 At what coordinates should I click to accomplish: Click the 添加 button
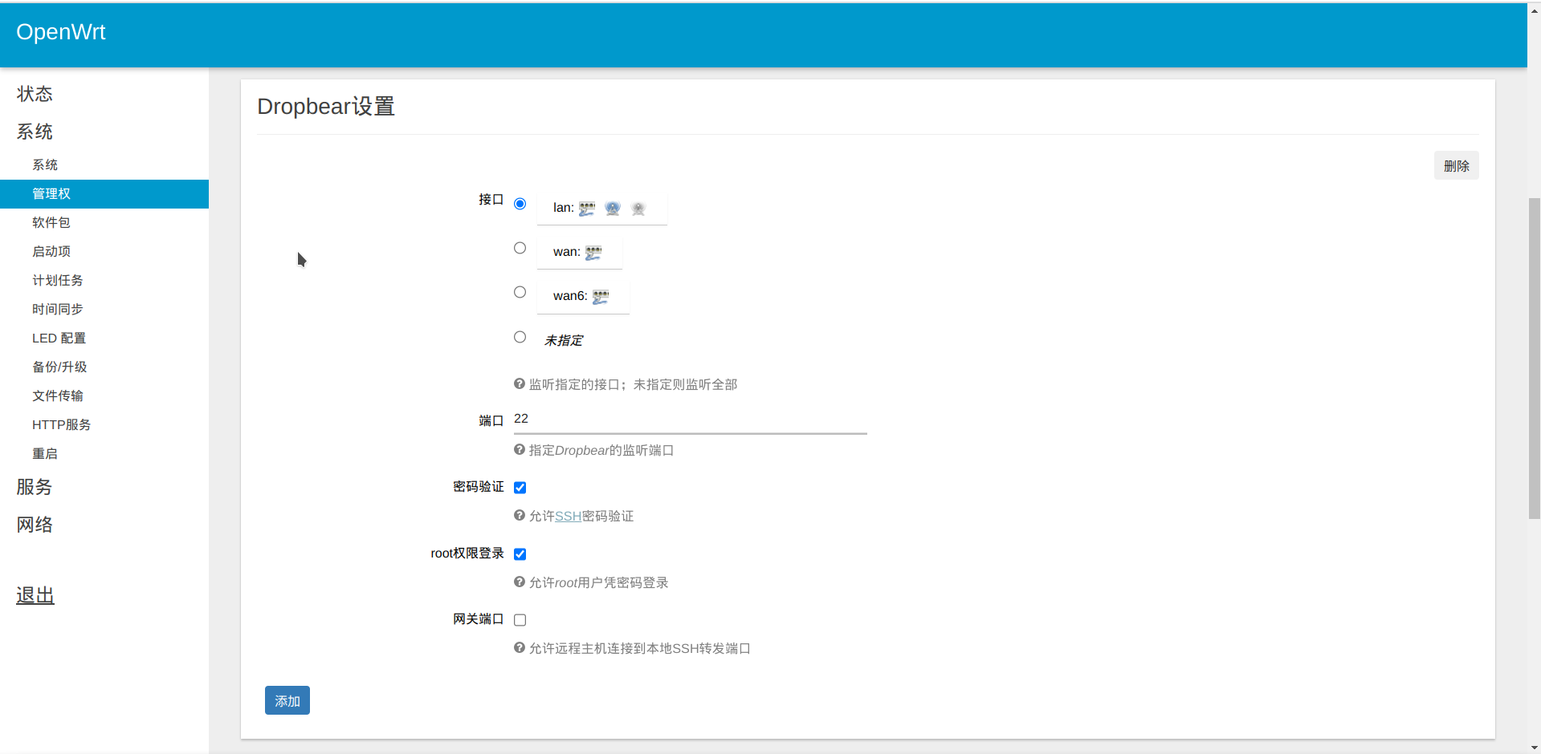click(287, 700)
